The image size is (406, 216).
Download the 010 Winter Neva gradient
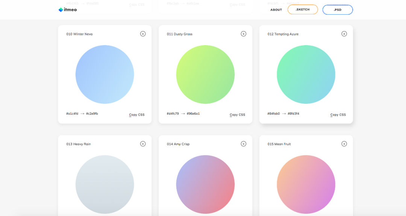pos(143,34)
